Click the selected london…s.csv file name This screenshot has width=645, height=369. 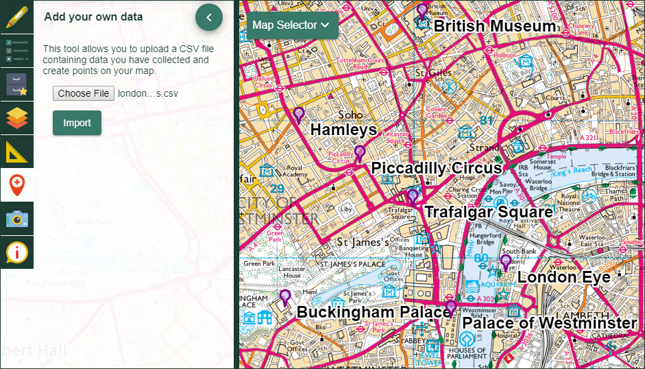click(148, 93)
